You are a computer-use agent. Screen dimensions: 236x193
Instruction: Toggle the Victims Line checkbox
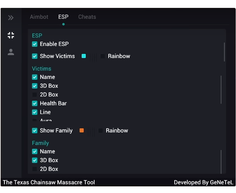(35, 112)
